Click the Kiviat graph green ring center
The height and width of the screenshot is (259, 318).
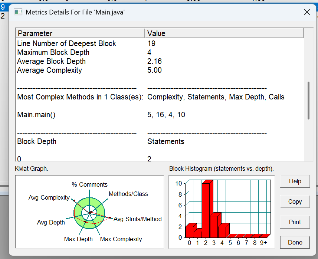[x=89, y=213]
